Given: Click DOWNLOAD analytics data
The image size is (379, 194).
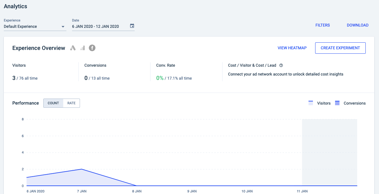Looking at the screenshot, I should coord(358,25).
